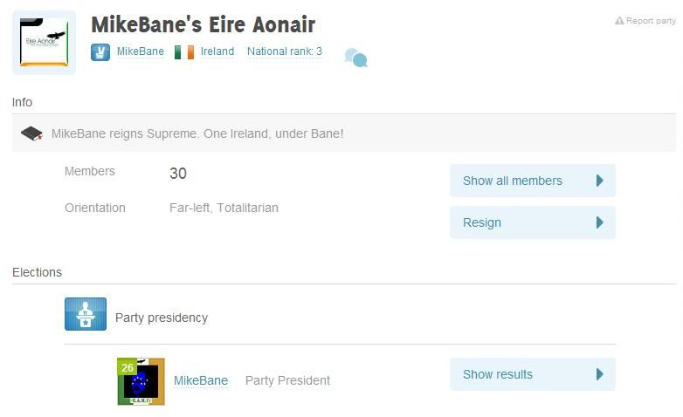Click the Eire Aonair party logo

(44, 43)
